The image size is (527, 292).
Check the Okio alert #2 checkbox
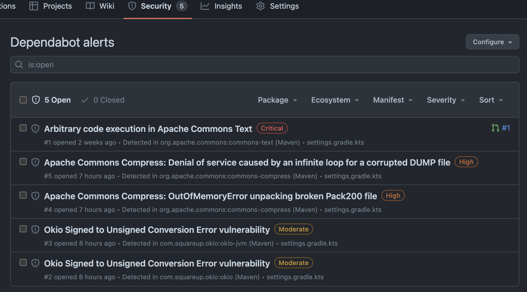pyautogui.click(x=23, y=262)
